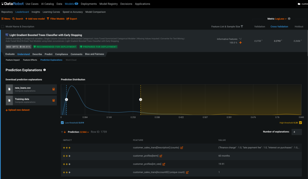Edit the Number of explanations field

pyautogui.click(x=296, y=132)
